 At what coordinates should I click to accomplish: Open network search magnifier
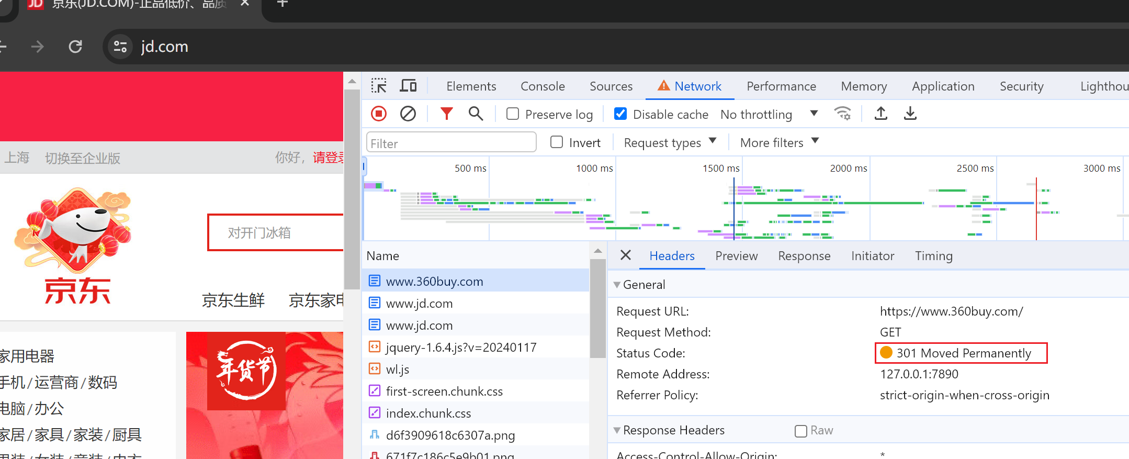[x=476, y=114]
